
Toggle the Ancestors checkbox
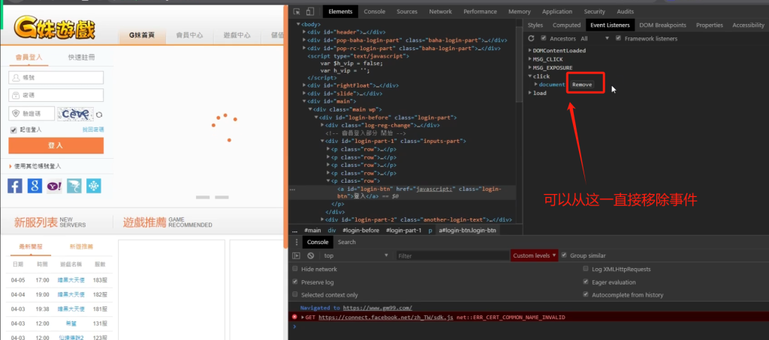pos(544,38)
